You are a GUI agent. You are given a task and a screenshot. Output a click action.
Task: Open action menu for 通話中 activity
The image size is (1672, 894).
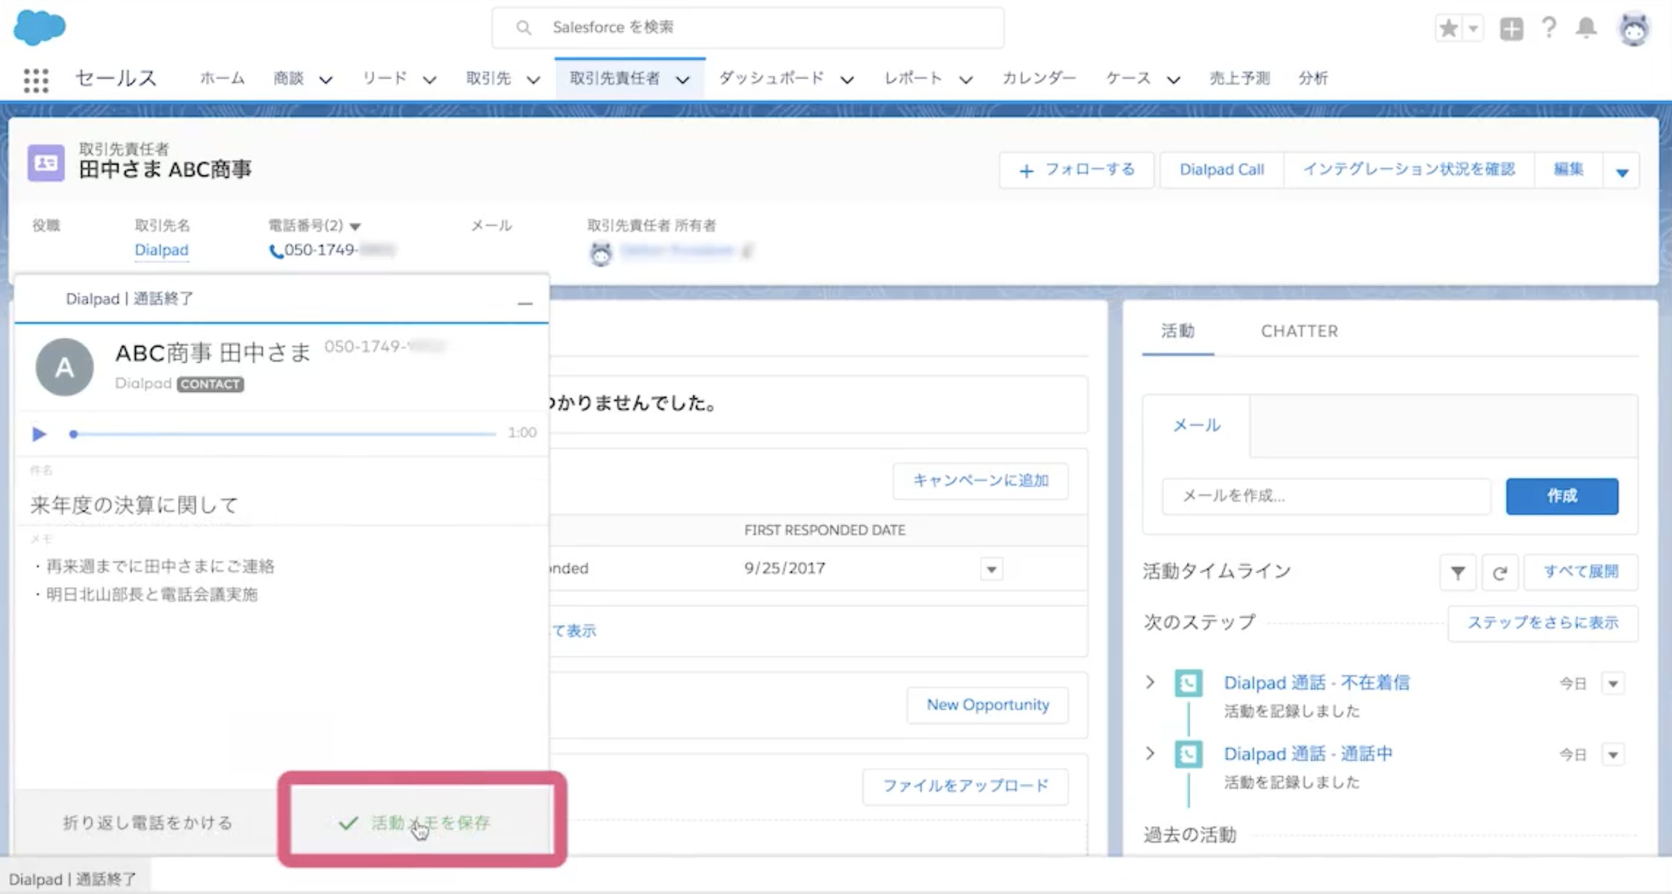1613,755
